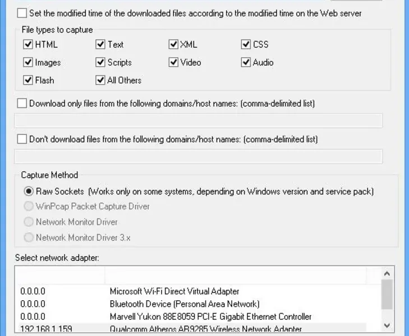Select the Raw Sockets capture method
The height and width of the screenshot is (336, 409).
pos(29,192)
